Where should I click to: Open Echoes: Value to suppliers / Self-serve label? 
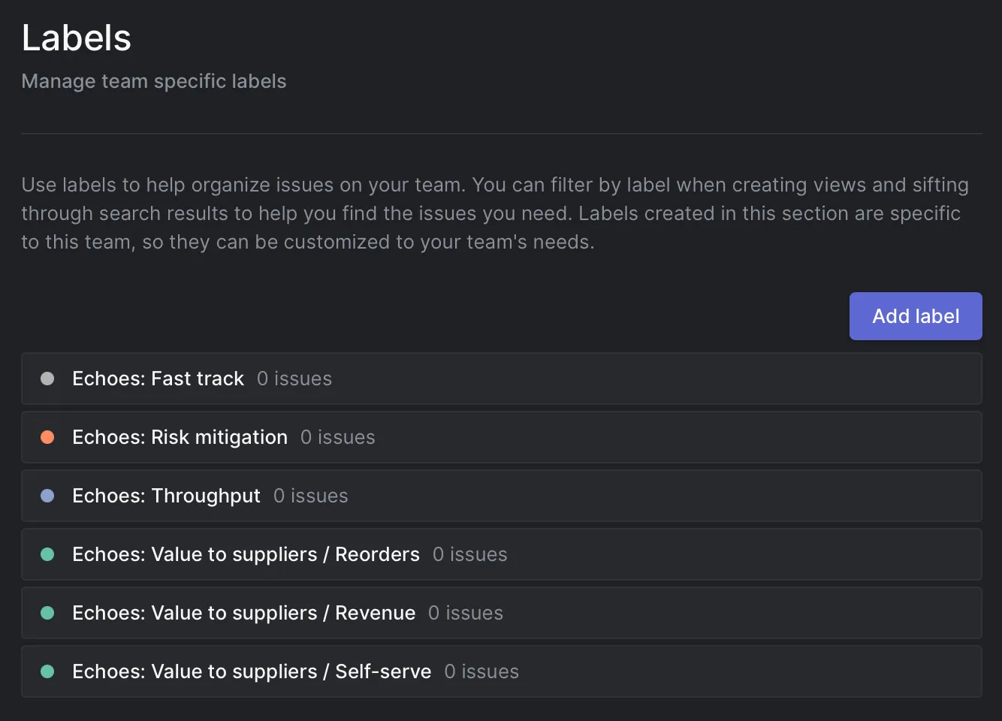(x=502, y=671)
